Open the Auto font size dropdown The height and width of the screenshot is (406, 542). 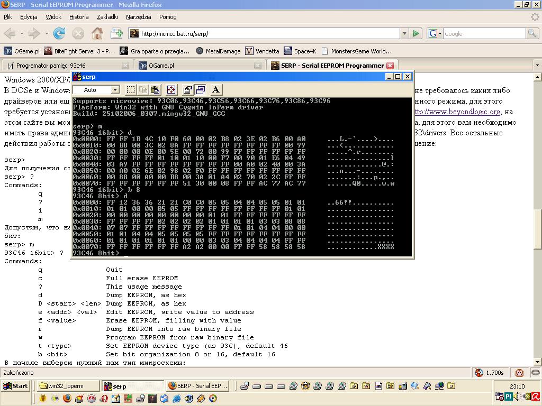115,90
